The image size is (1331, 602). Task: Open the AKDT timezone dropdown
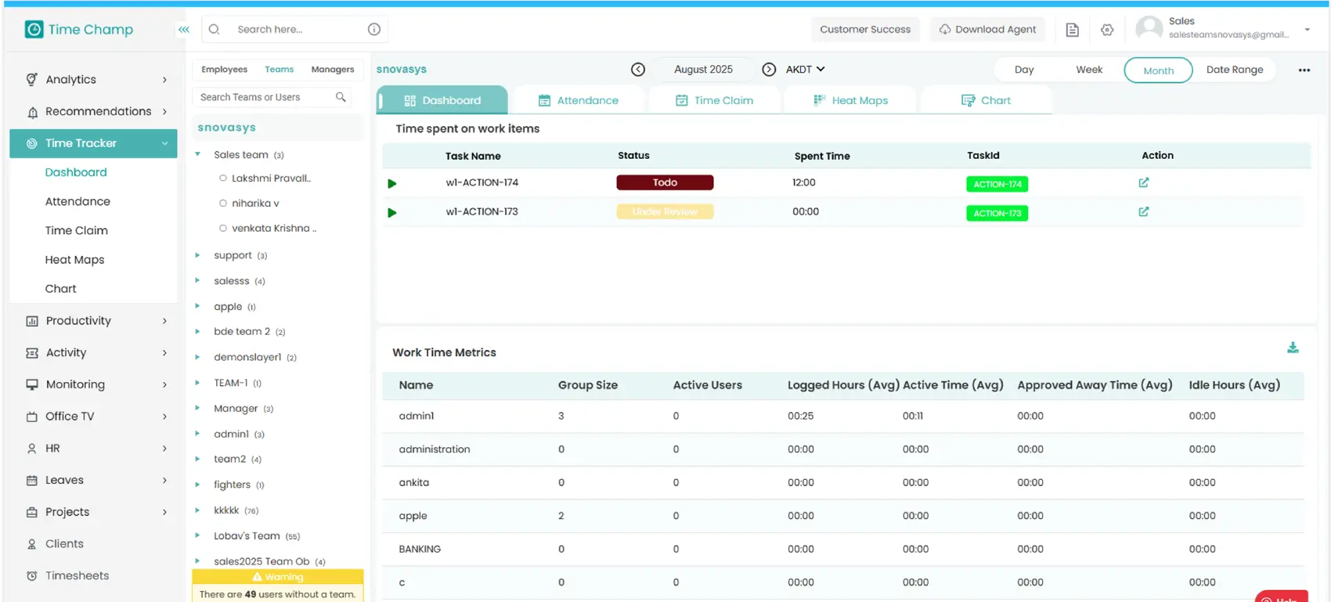(x=805, y=70)
